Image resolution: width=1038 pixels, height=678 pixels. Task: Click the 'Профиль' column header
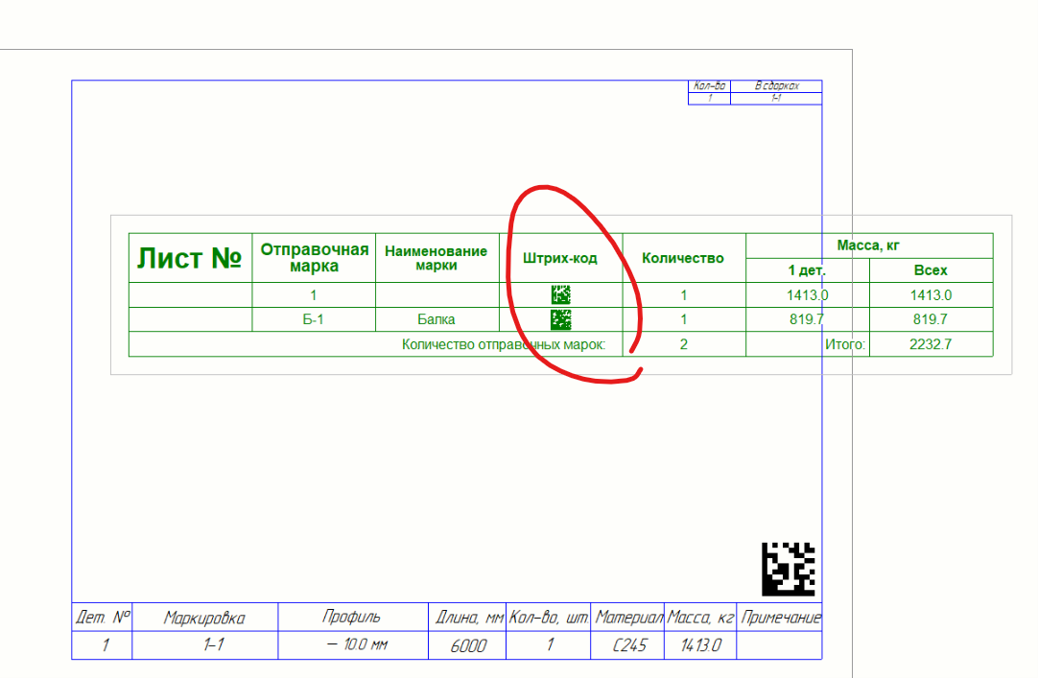point(352,618)
